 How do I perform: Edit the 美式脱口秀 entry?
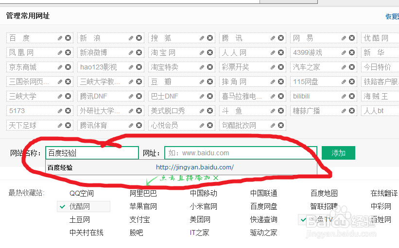coord(202,111)
